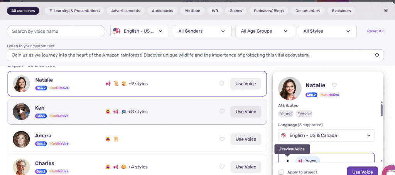Image resolution: width=395 pixels, height=175 pixels.
Task: Switch to Podcasts/ Blogs tab
Action: click(269, 11)
